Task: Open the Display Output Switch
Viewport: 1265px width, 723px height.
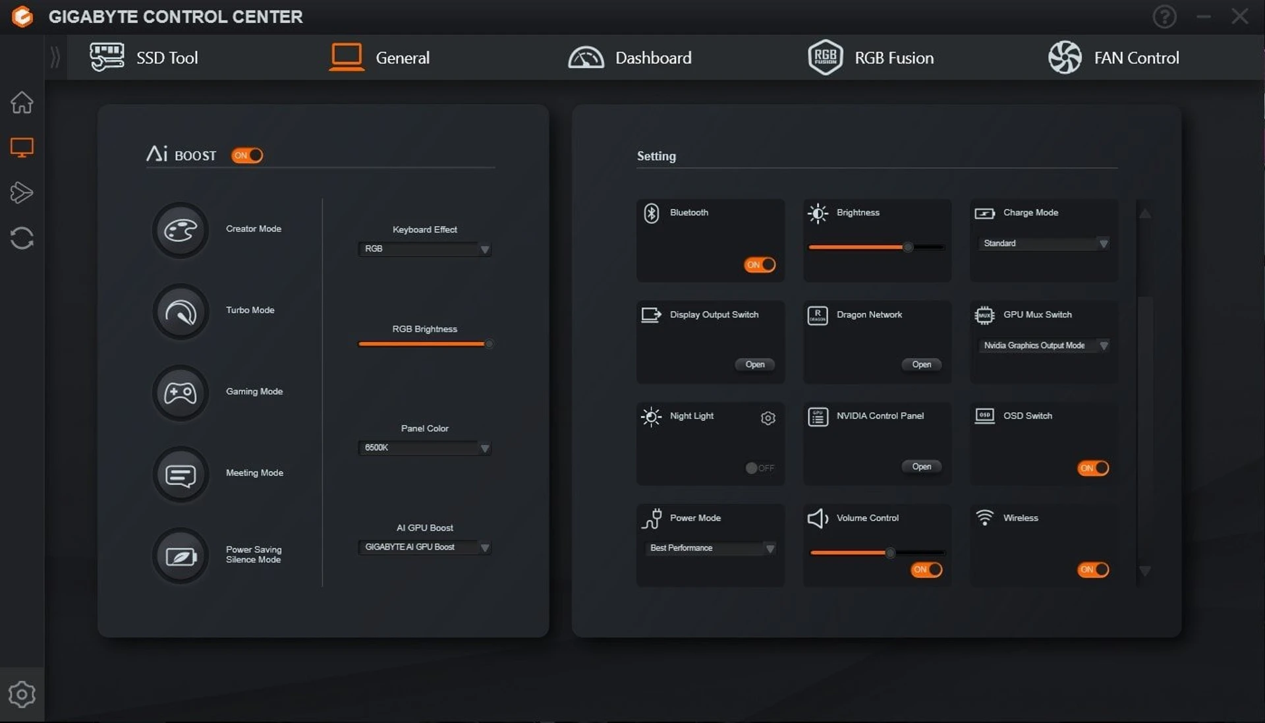Action: click(755, 364)
